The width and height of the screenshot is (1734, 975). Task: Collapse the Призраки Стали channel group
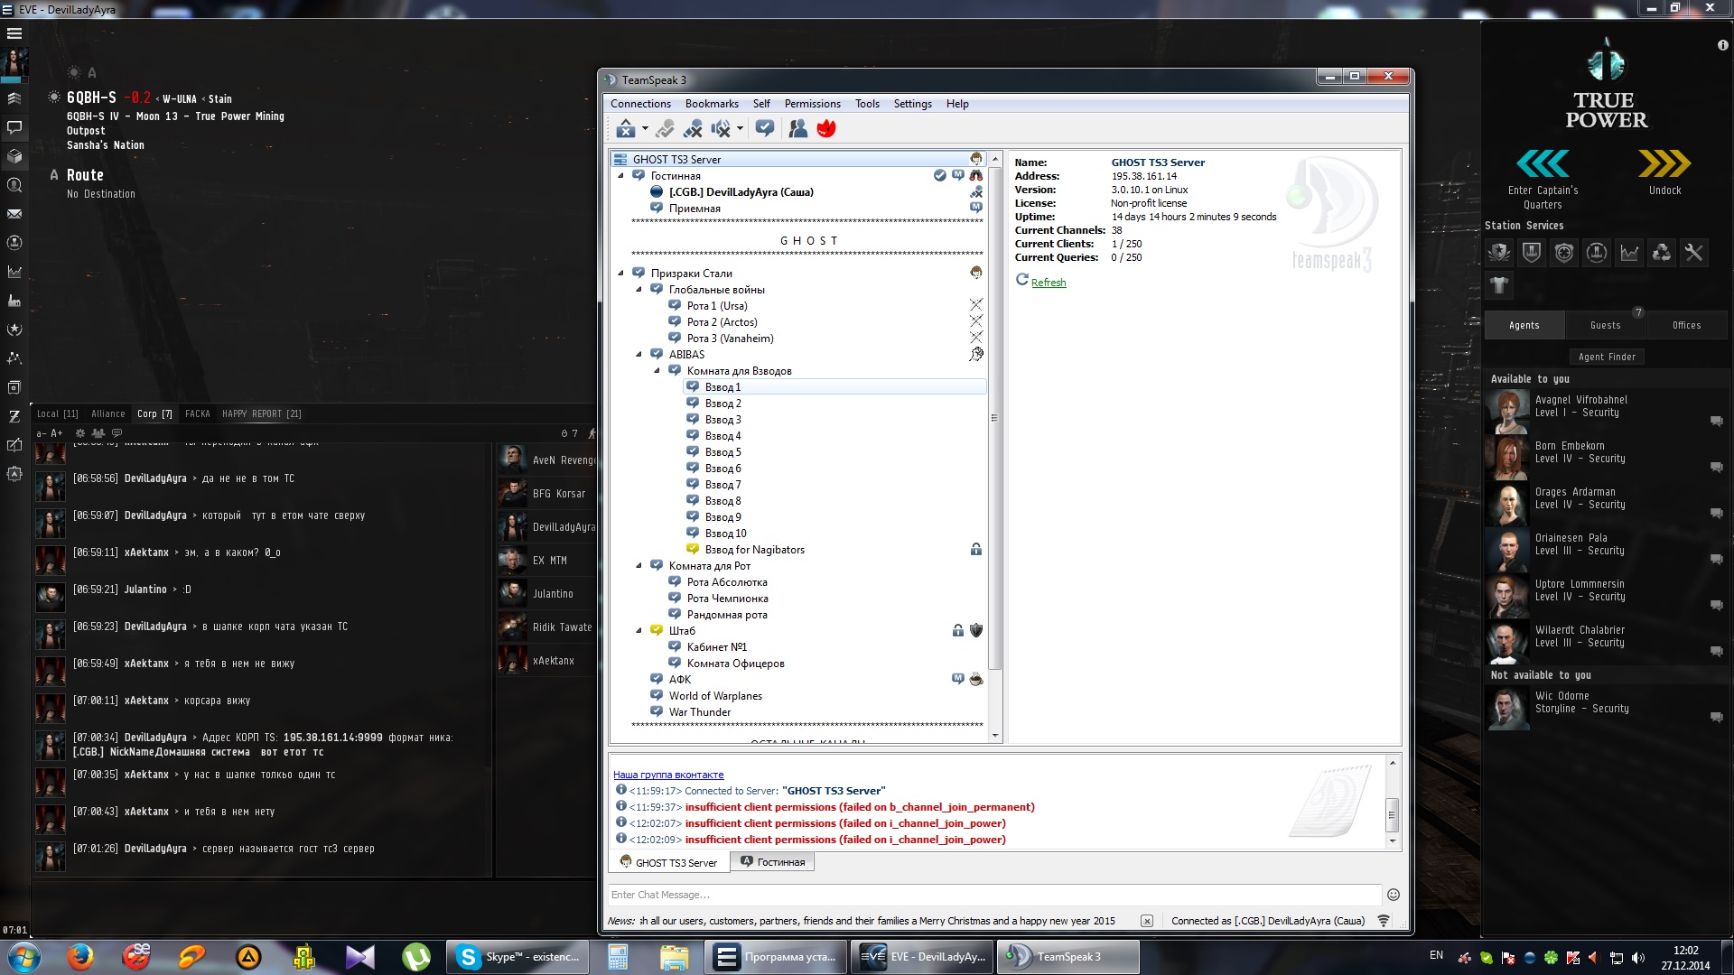coord(620,274)
